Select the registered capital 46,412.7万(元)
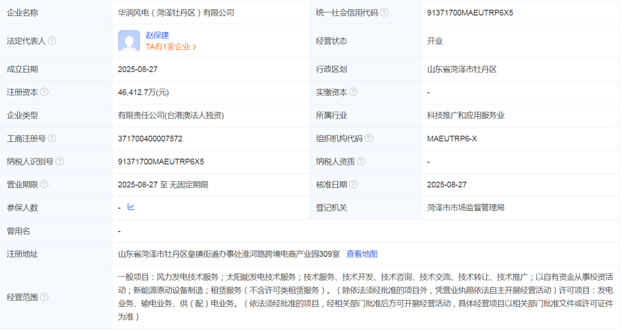 [143, 93]
